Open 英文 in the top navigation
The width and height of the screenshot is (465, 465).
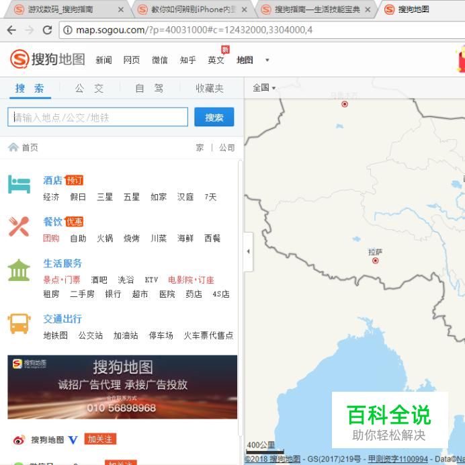click(216, 60)
